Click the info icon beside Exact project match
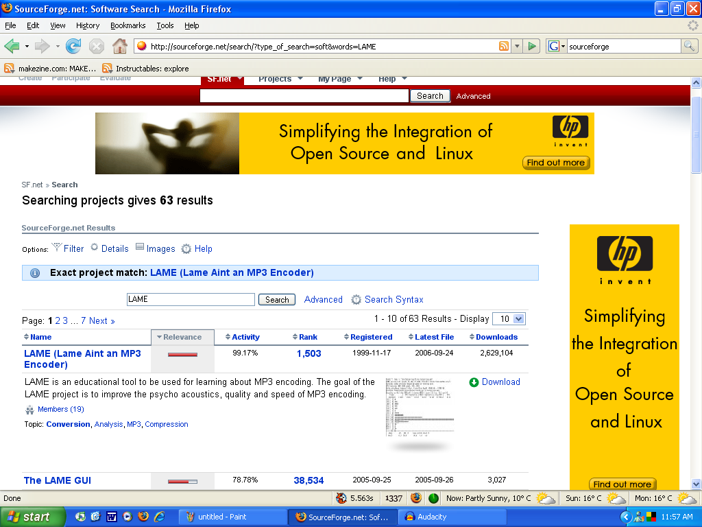The height and width of the screenshot is (527, 702). click(x=35, y=273)
